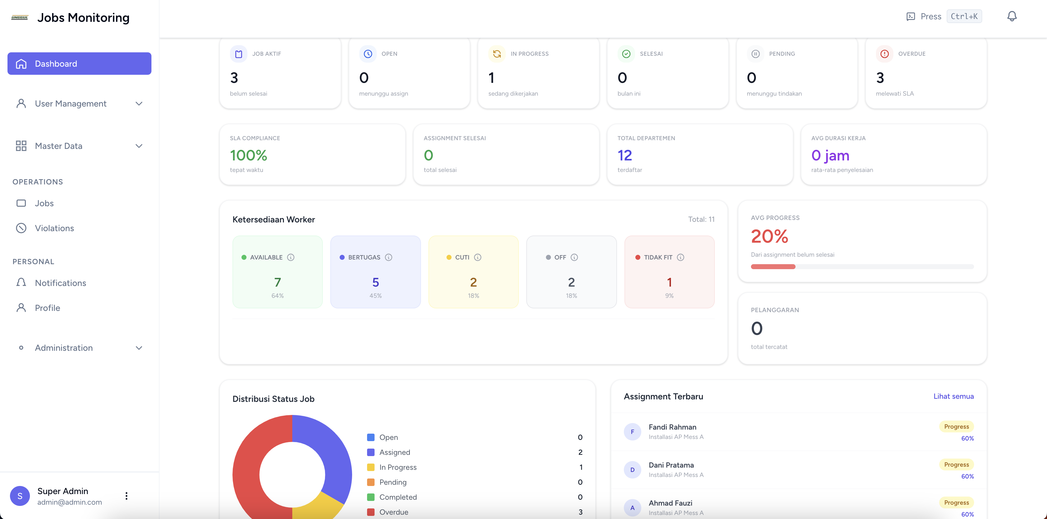Click the Assigned purple legend swatch
This screenshot has width=1047, height=519.
371,452
